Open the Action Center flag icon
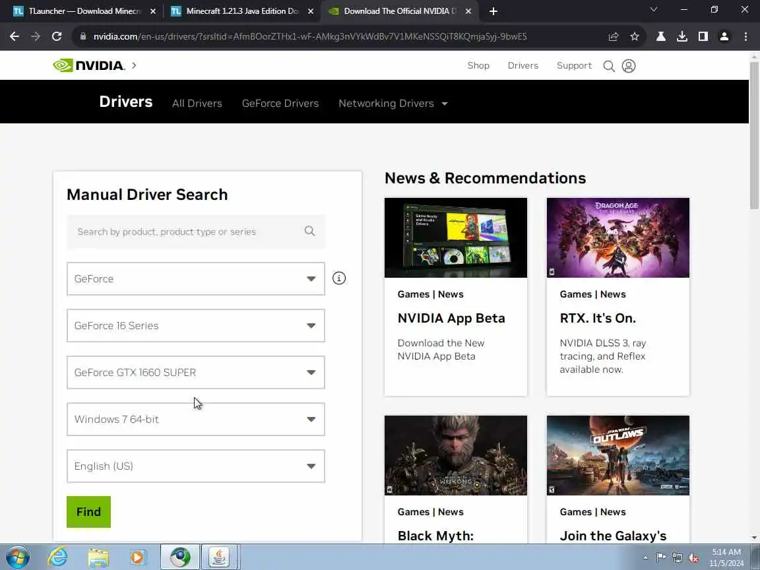The width and height of the screenshot is (760, 570). click(x=661, y=557)
